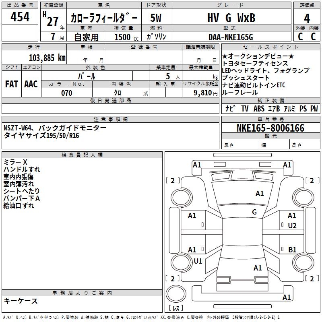The height and width of the screenshot is (322, 322).
Task: Click sales point ルーフレール
Action: (240, 92)
